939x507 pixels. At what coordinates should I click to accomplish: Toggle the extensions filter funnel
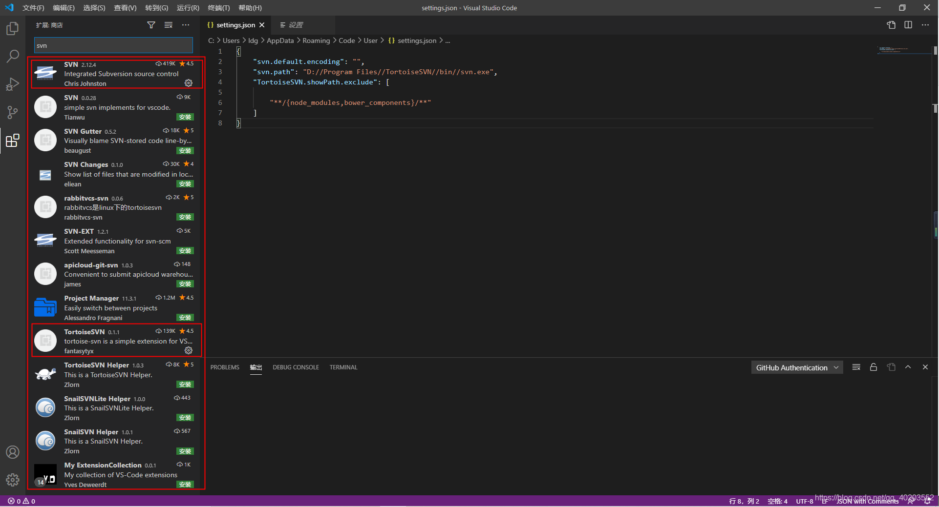151,25
